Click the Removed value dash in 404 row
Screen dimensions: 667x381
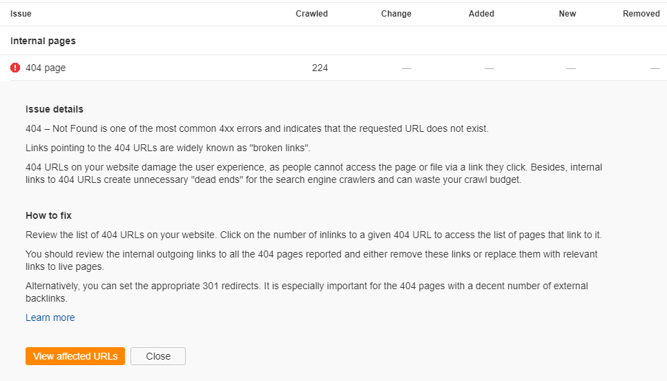[655, 68]
